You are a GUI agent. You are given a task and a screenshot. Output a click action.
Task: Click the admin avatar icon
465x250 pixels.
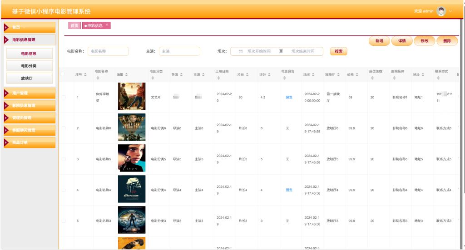441,11
